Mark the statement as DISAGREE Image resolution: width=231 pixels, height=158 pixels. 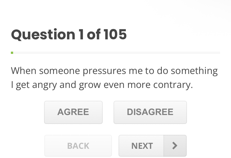point(150,112)
